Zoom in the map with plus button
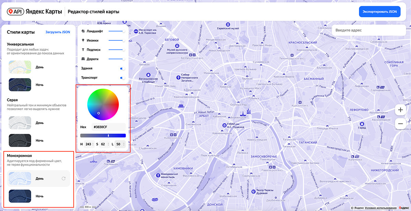 coord(400,110)
